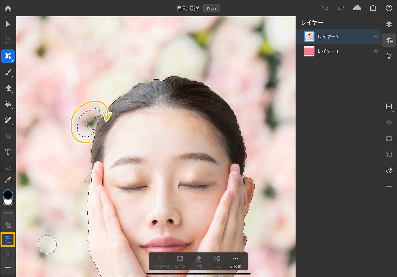This screenshot has height=277, width=397.
Task: Select the Brush tool
Action: [x=8, y=72]
